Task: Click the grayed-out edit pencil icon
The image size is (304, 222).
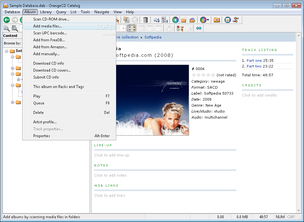Action: point(135,20)
